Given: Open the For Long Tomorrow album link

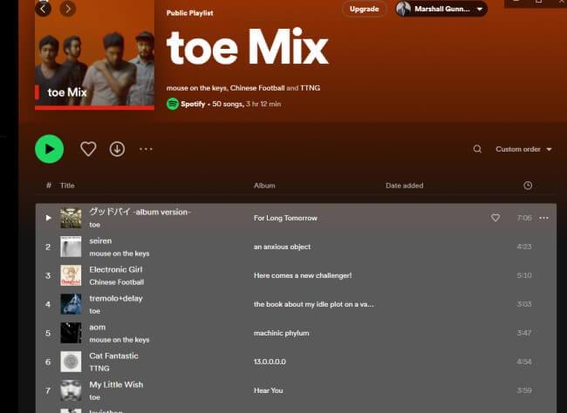Looking at the screenshot, I should coord(285,218).
